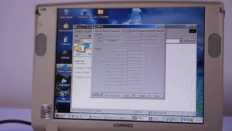Image resolution: width=232 pixels, height=131 pixels.
Task: Click the Tools button in CPU-Z
Action: pyautogui.click(x=127, y=96)
